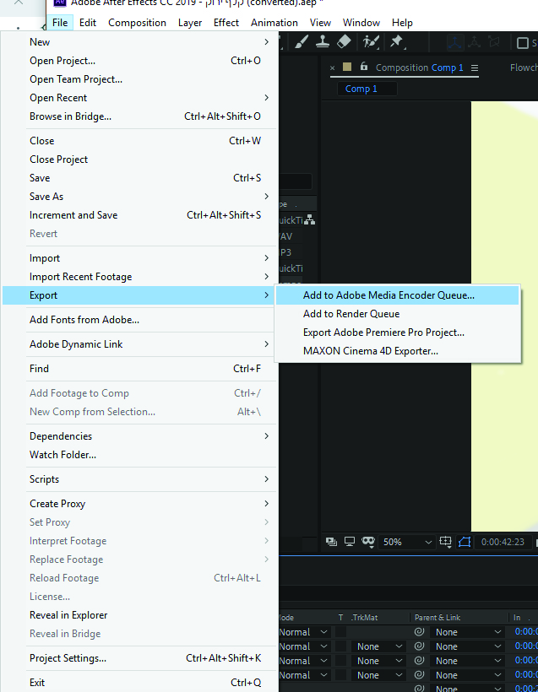Viewport: 538px width, 692px height.
Task: Open the Edit menu
Action: click(x=88, y=23)
